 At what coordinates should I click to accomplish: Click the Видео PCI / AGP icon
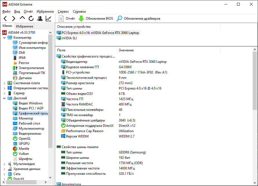click(15, 108)
